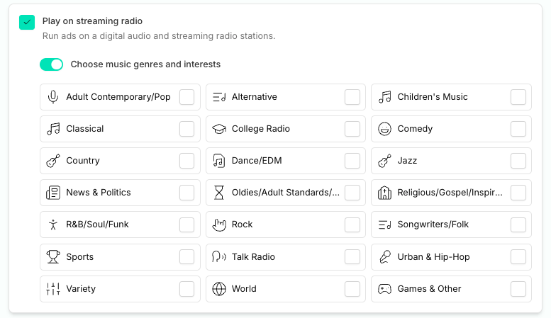
Task: Click the 'Run ads on a digital audio' description
Action: click(159, 36)
